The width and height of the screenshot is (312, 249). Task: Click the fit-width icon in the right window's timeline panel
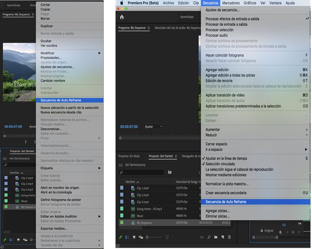click(300, 224)
